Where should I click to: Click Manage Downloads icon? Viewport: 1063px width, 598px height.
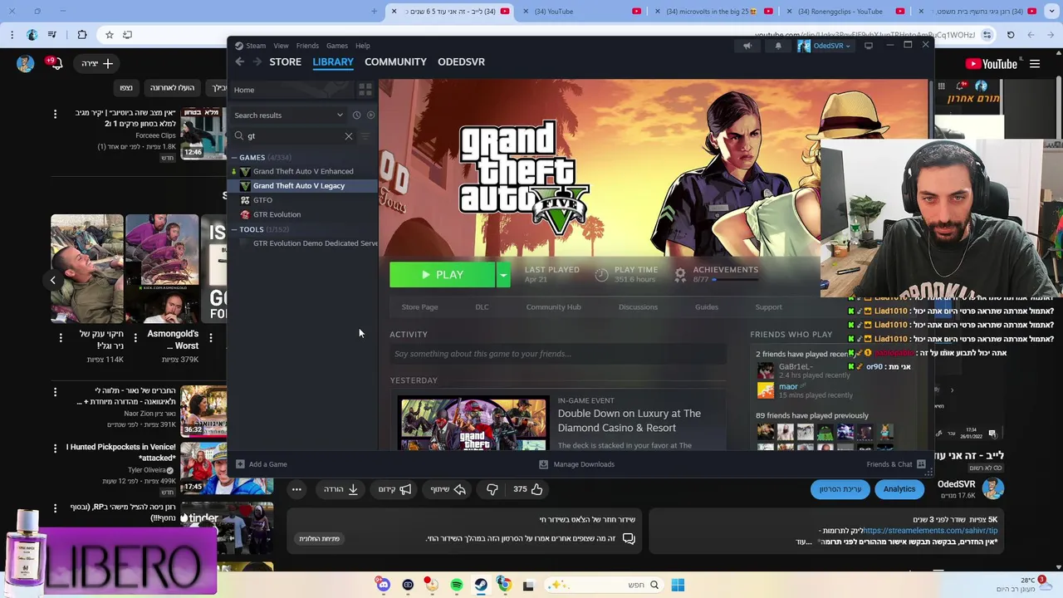(543, 464)
